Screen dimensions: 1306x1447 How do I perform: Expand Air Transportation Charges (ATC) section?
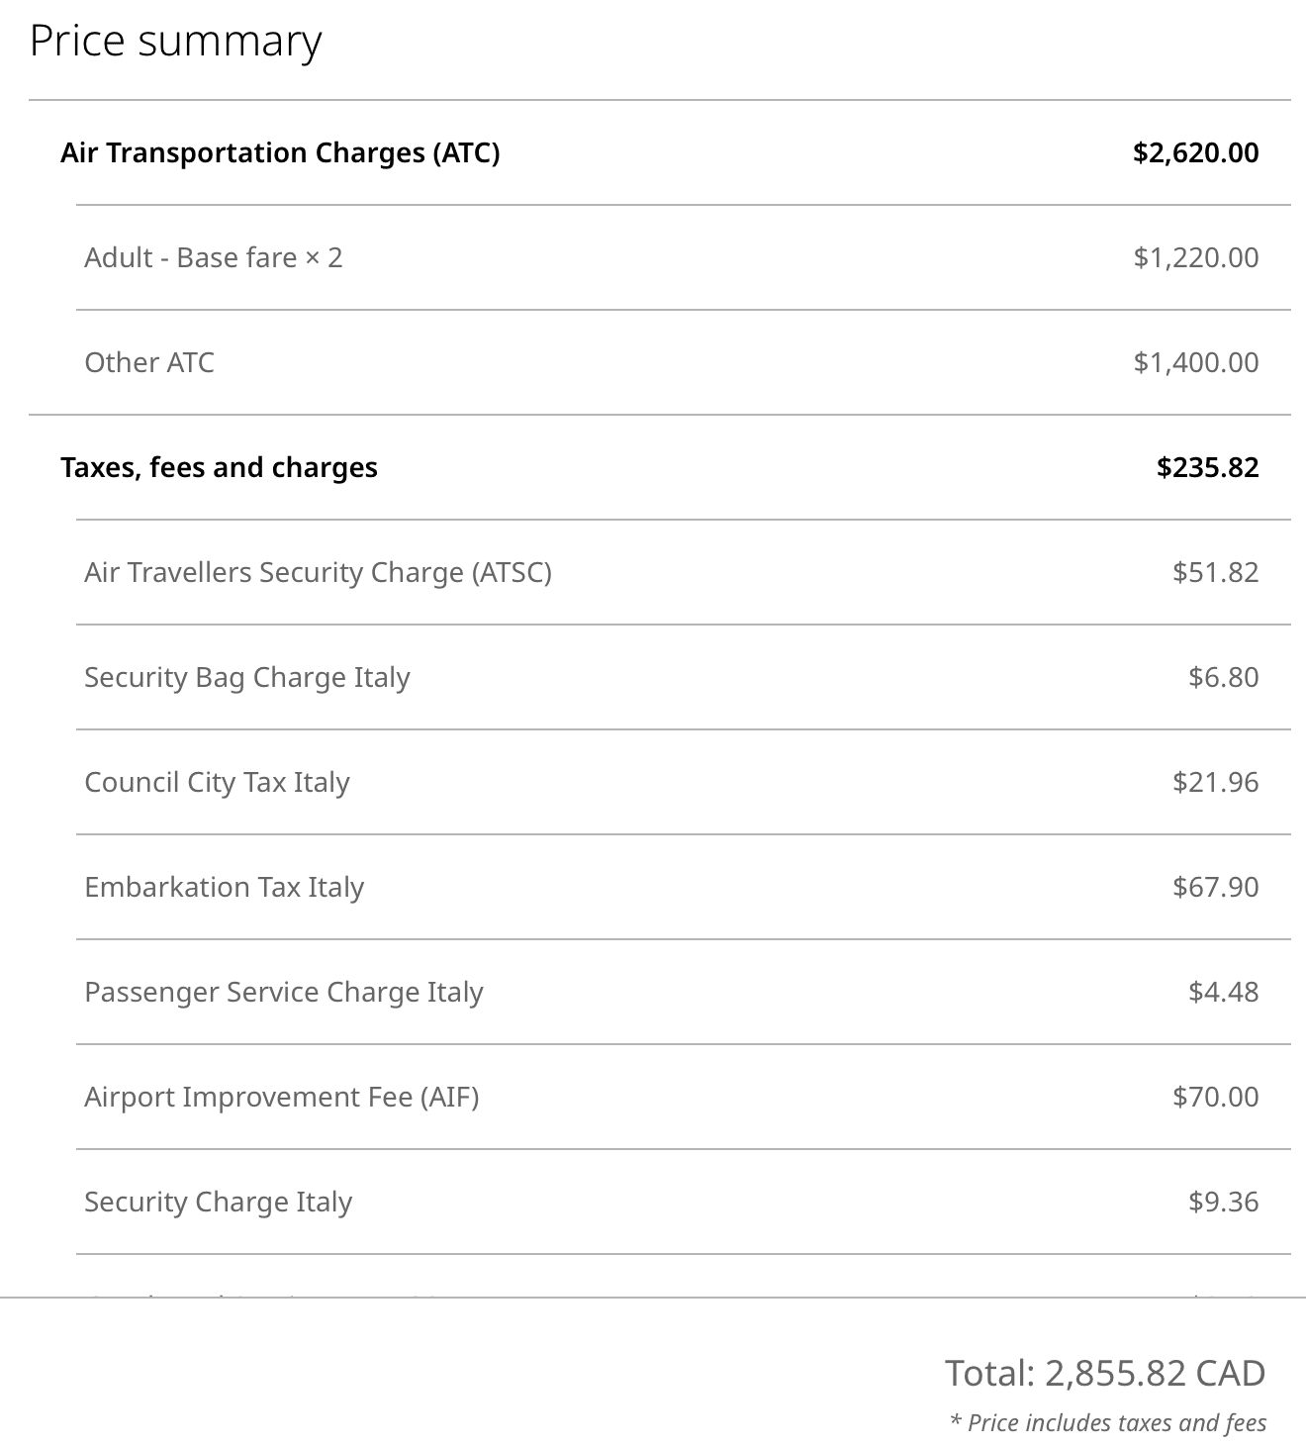click(x=280, y=152)
